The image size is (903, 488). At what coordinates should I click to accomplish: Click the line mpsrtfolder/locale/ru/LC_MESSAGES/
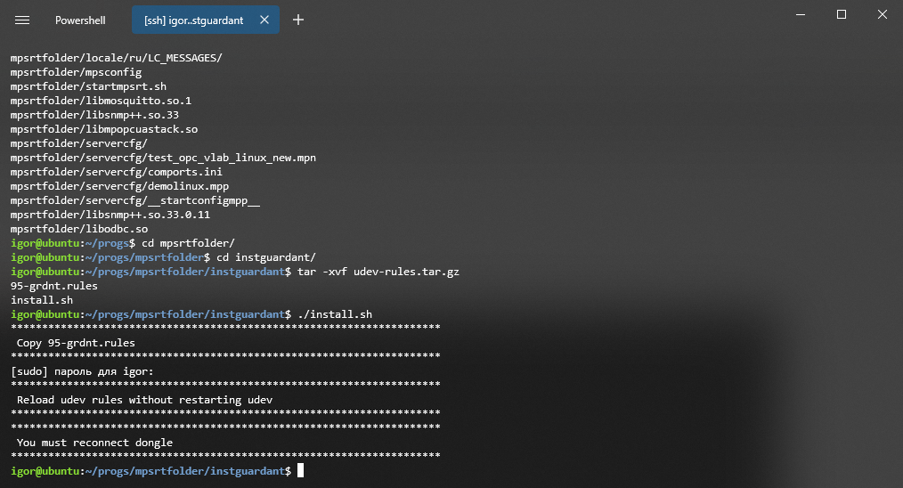click(x=117, y=58)
